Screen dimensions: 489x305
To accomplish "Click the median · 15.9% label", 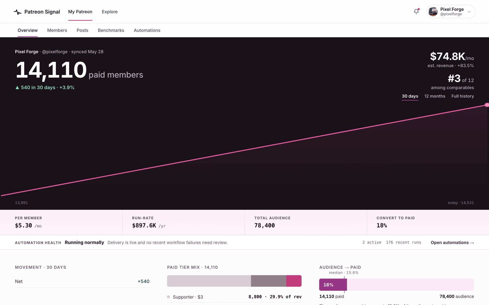I will 344,273.
